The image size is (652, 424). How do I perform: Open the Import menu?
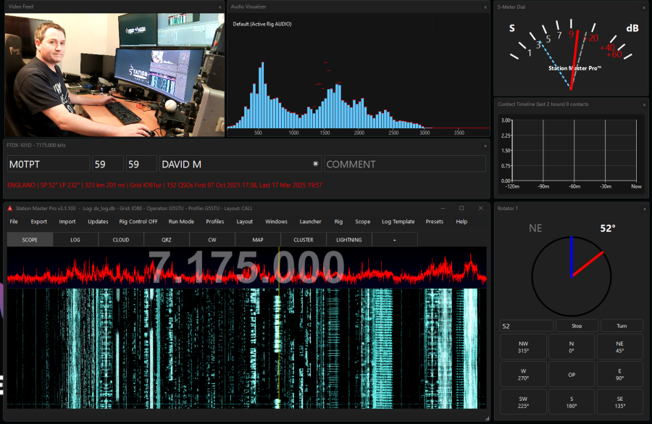tap(67, 221)
